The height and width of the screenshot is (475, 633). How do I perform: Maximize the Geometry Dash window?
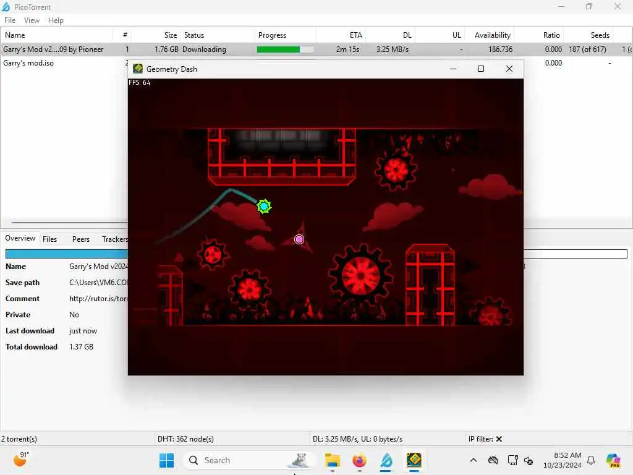(481, 69)
